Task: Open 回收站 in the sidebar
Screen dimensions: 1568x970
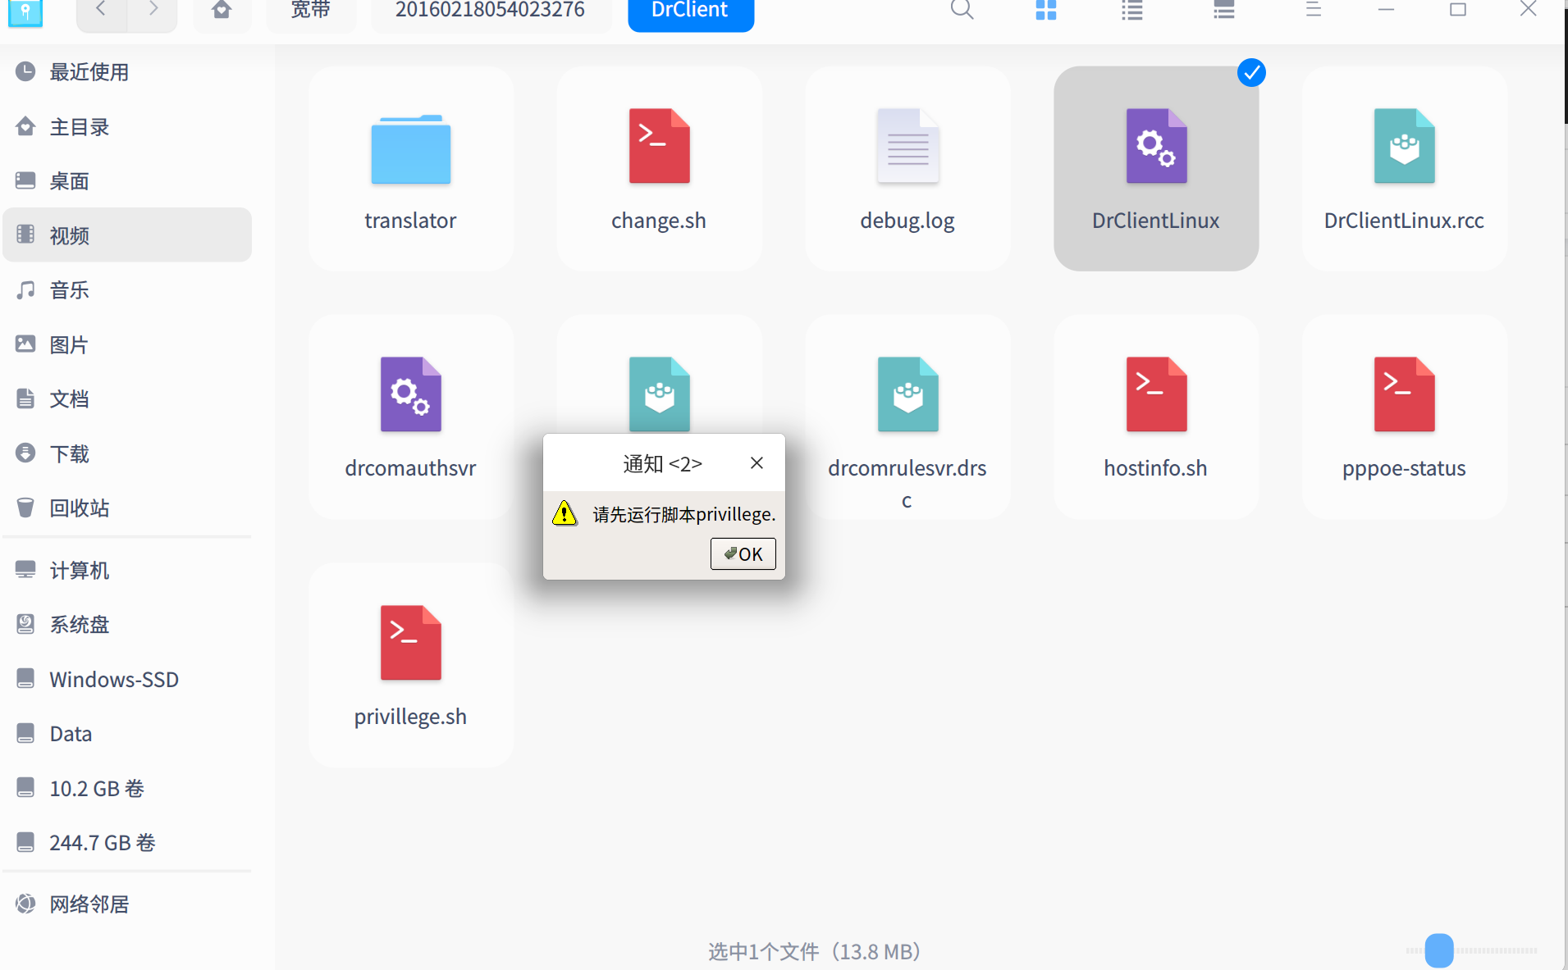Action: 127,508
